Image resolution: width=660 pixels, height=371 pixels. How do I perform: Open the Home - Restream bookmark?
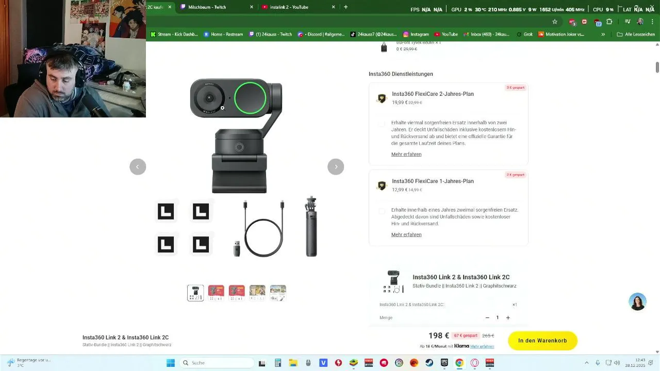[223, 35]
